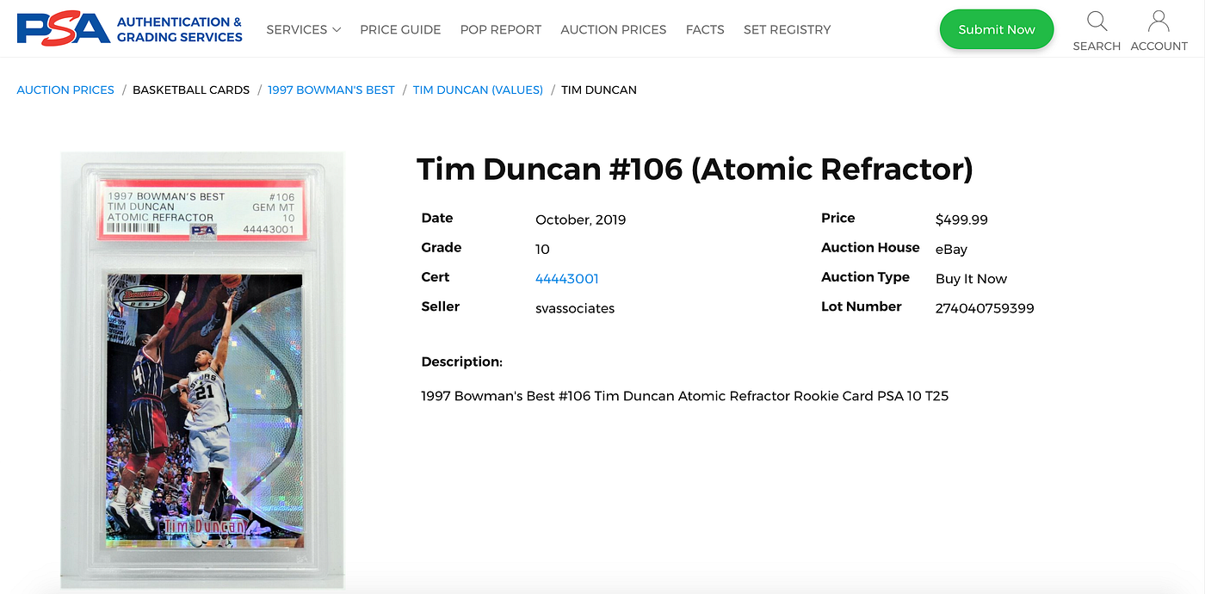Viewport: 1205px width, 594px height.
Task: Open the Price Guide menu item
Action: pos(400,29)
